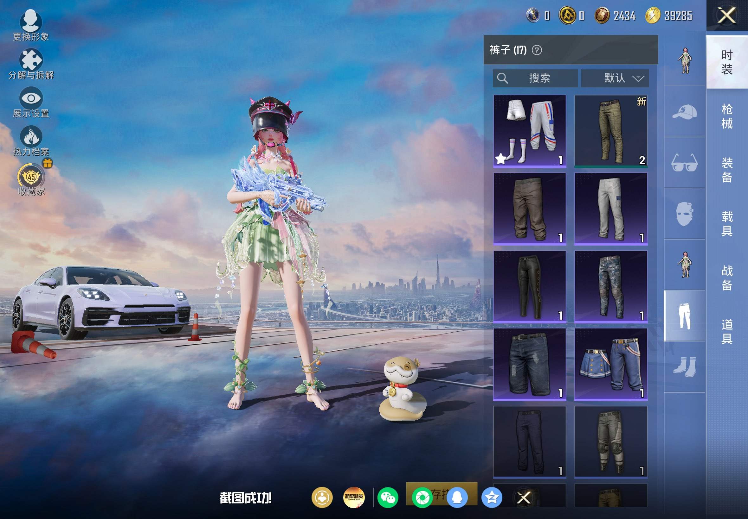Click the 截图成功! notification text
This screenshot has width=748, height=519.
(x=246, y=498)
